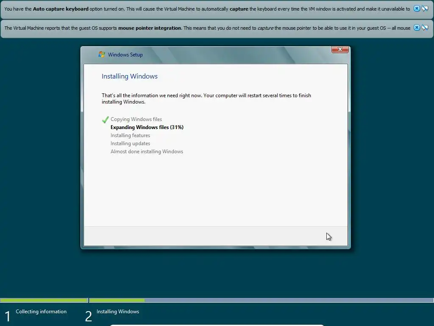Viewport: 434px width, 326px height.
Task: Click the green checkmark beside Copying Windows files
Action: (x=105, y=119)
